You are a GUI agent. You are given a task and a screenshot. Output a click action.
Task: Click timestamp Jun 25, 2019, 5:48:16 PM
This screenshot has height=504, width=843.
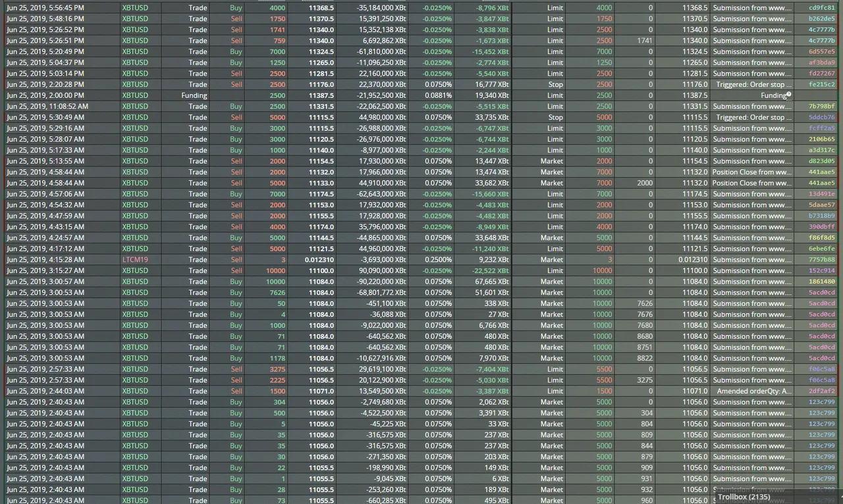[45, 18]
